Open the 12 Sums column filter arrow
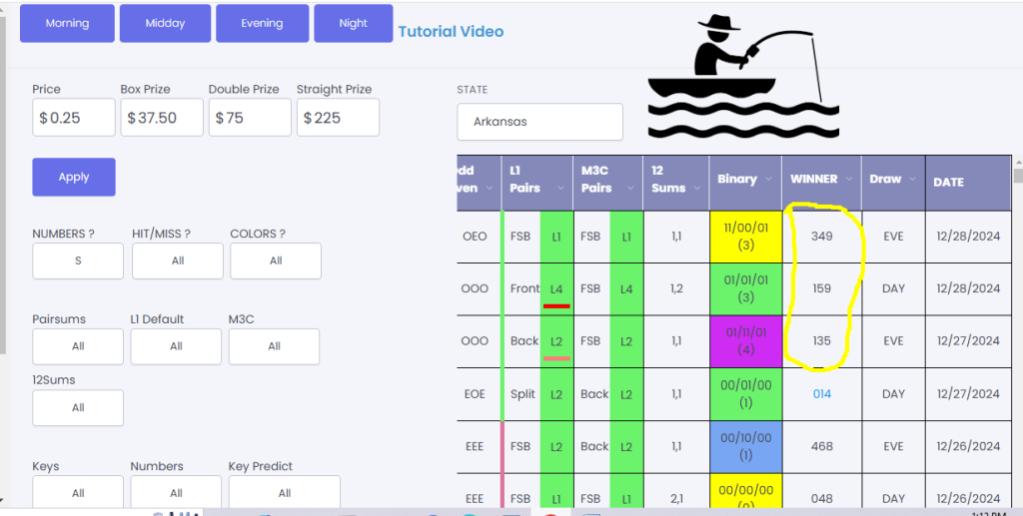Viewport: 1023px width, 516px height. tap(696, 189)
